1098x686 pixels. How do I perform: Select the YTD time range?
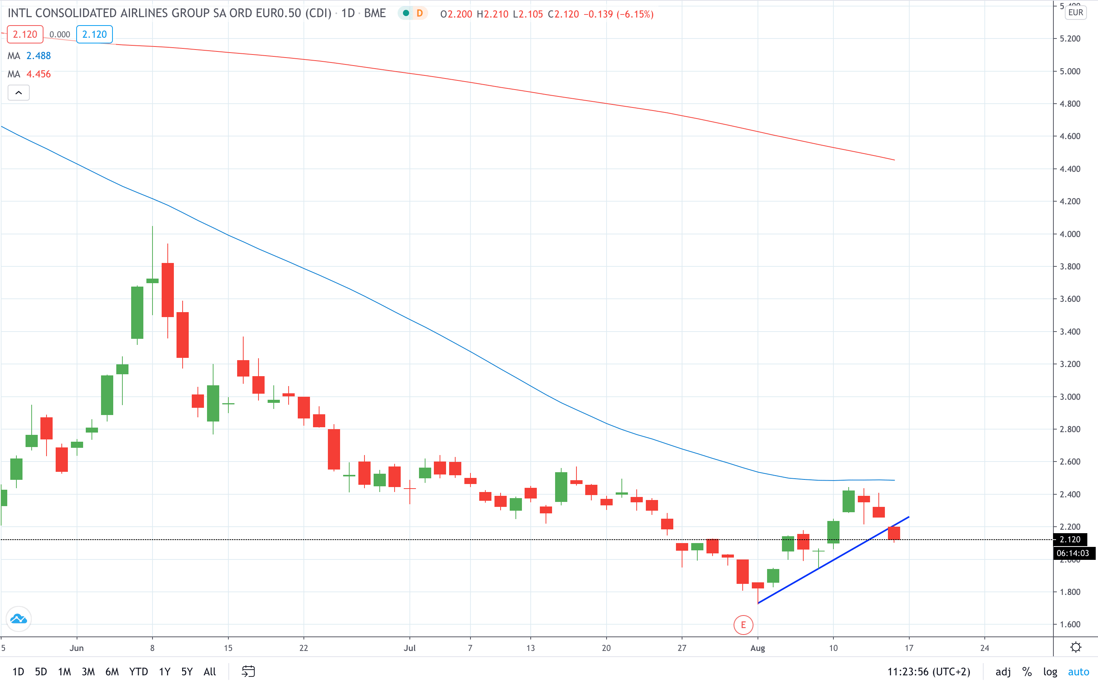(x=138, y=672)
